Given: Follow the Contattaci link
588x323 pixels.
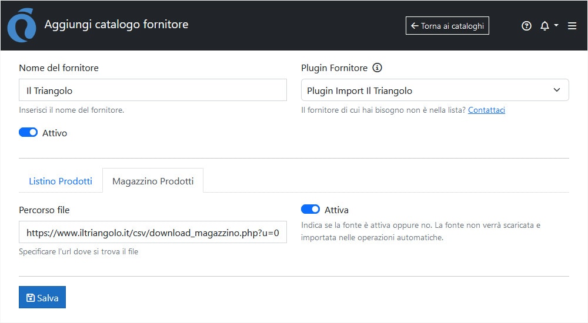Looking at the screenshot, I should click(x=486, y=110).
